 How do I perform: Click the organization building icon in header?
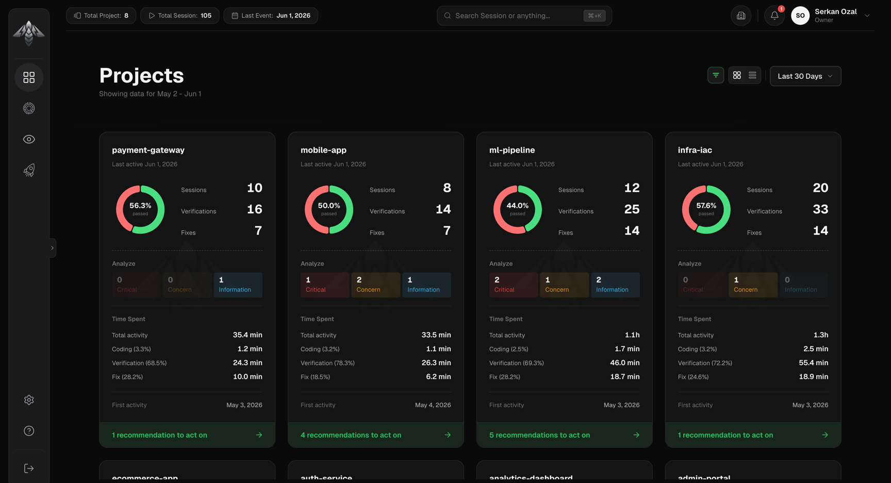741,15
